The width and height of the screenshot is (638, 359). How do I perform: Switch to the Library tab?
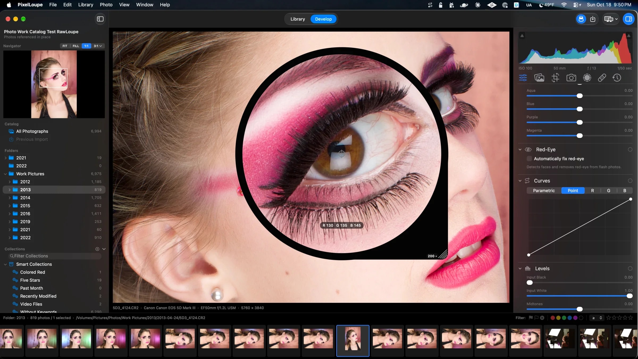297,19
